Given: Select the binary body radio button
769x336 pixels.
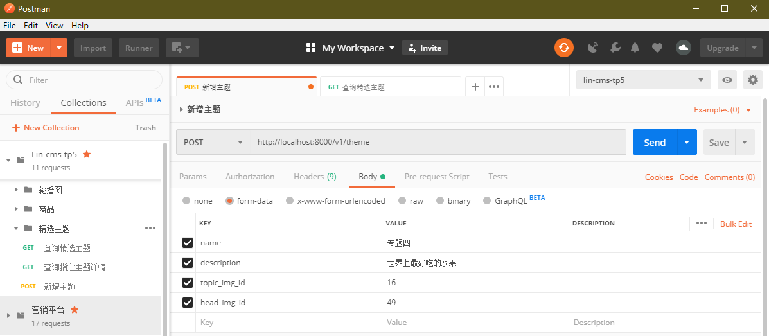Looking at the screenshot, I should 440,200.
